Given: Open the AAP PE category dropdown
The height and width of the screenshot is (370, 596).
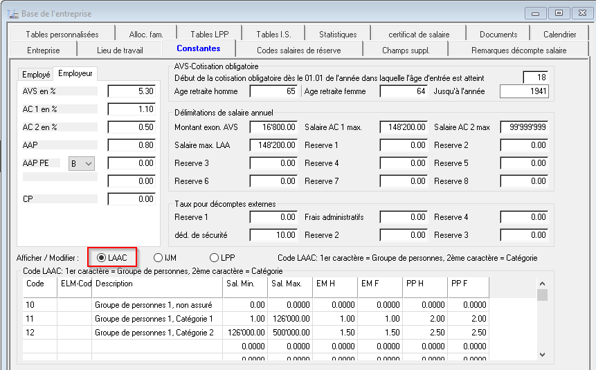Looking at the screenshot, I should (82, 164).
